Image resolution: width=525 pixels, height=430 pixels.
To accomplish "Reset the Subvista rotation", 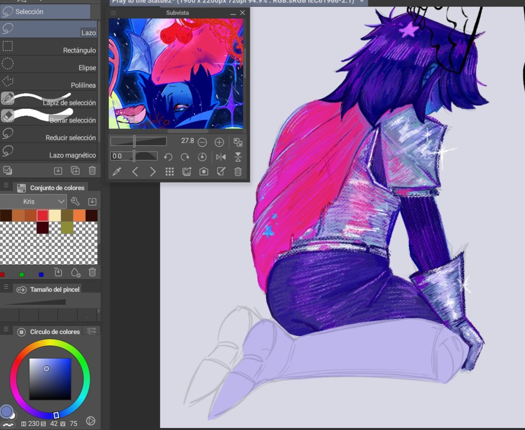I will point(202,156).
